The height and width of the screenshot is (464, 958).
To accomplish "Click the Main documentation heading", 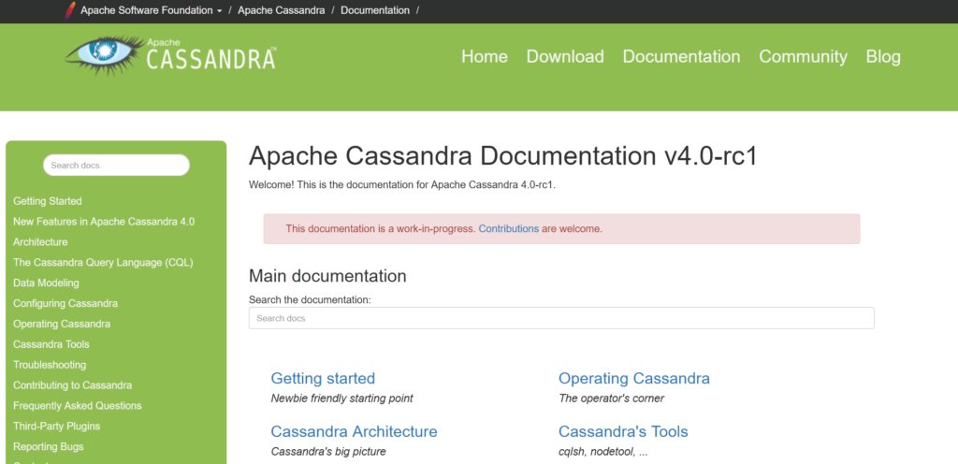I will [327, 276].
